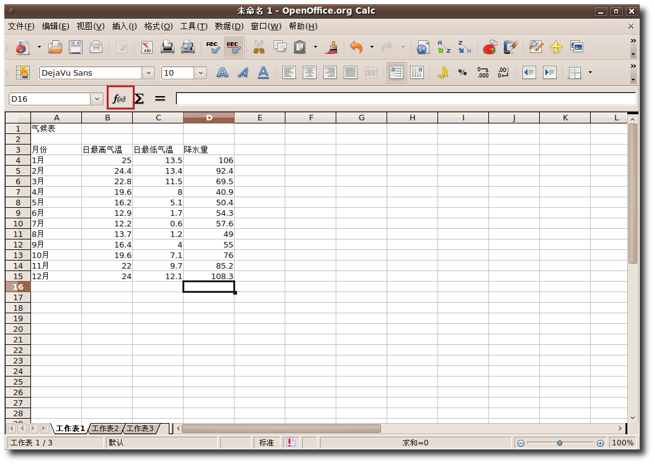Open a file with the folder icon
Viewport: 654px width, 464px height.
click(55, 48)
